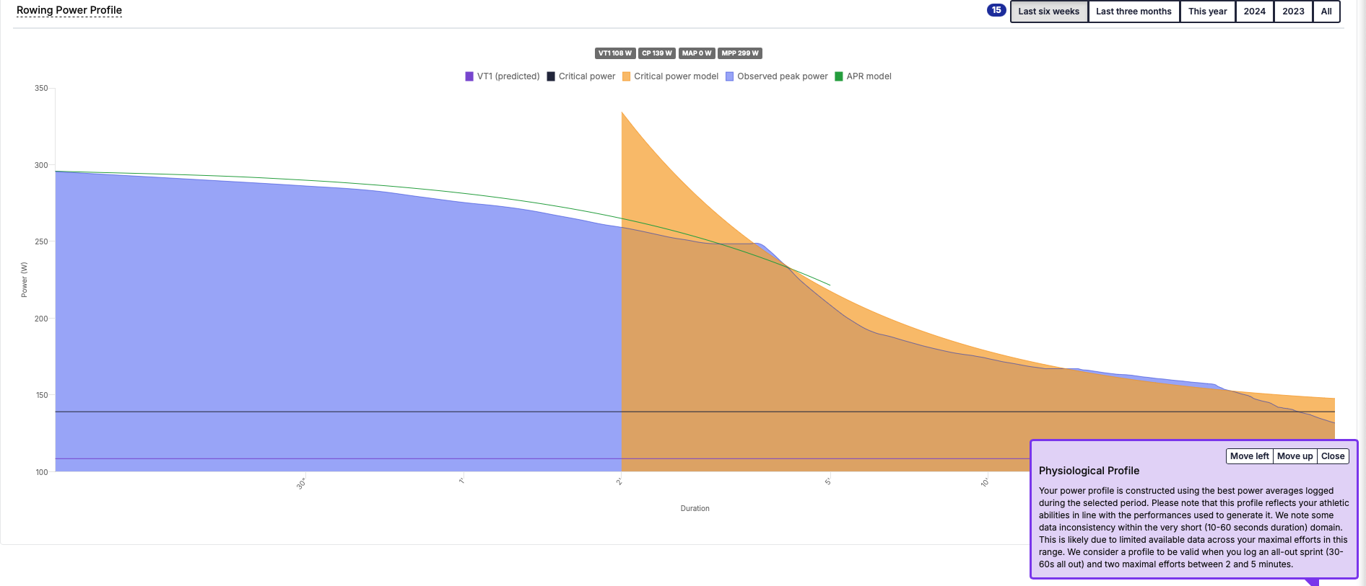Viewport: 1366px width, 586px height.
Task: Select the Last six weeks tab
Action: click(1048, 12)
